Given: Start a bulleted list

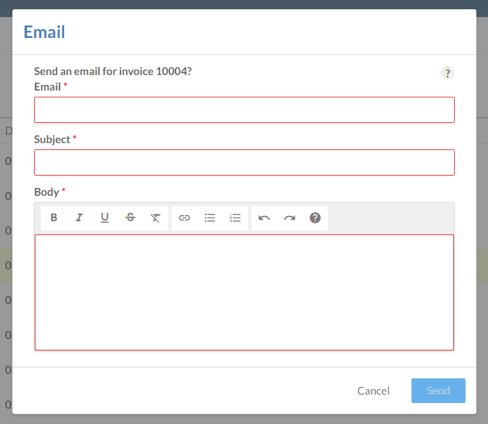Looking at the screenshot, I should (x=210, y=218).
